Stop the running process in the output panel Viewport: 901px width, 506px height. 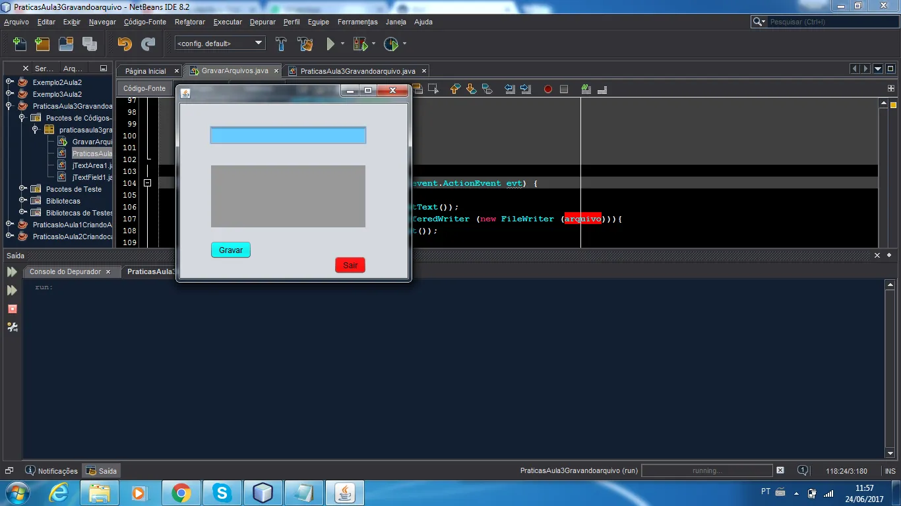12,309
